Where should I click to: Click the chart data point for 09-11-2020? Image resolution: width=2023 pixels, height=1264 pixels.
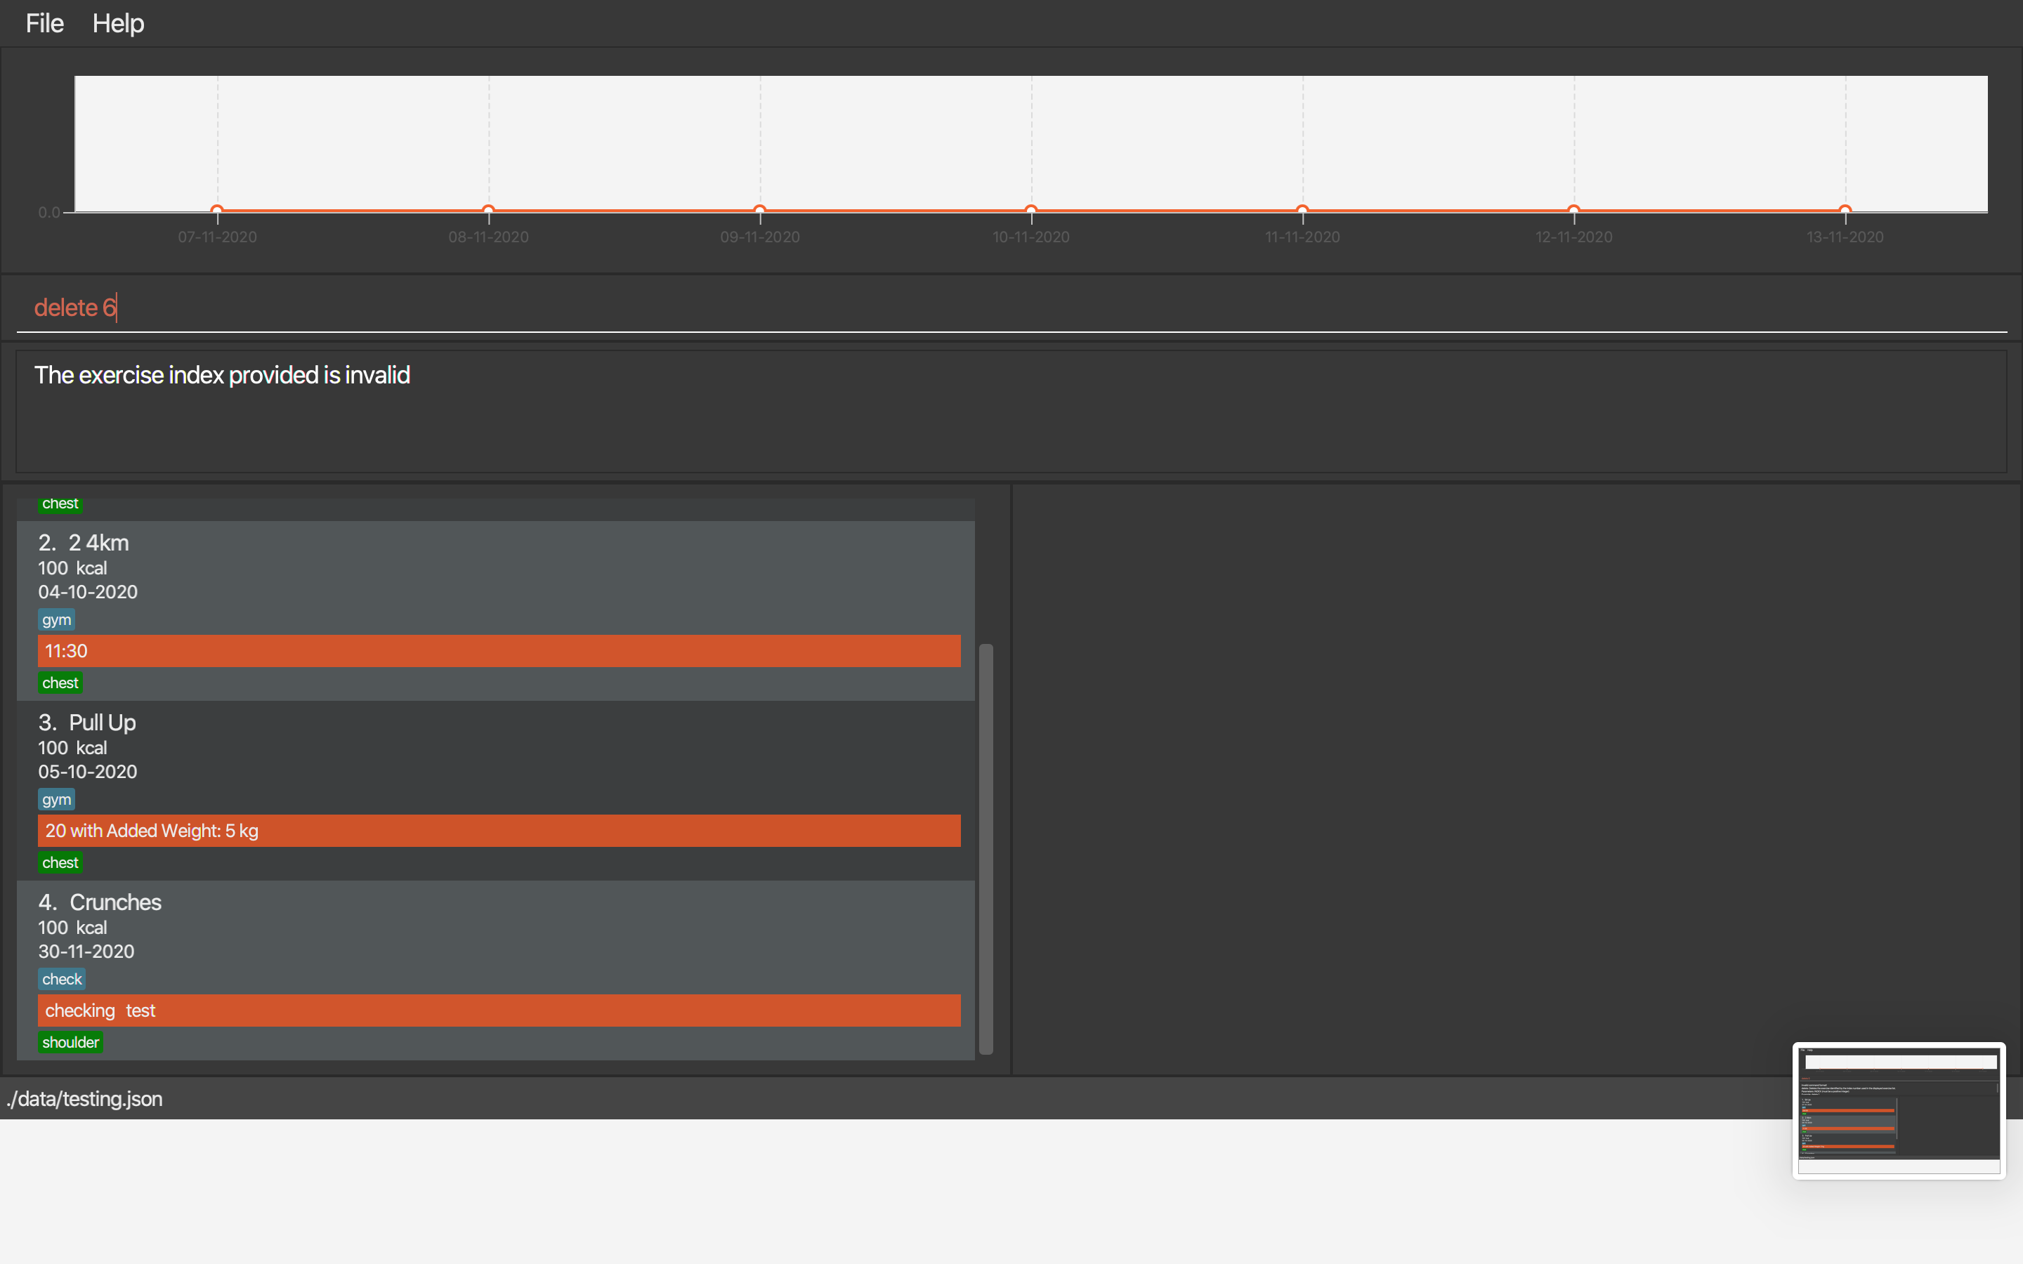[760, 210]
